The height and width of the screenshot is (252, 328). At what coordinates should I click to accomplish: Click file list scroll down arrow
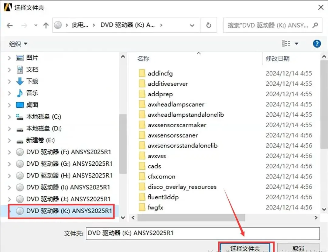tap(324, 209)
